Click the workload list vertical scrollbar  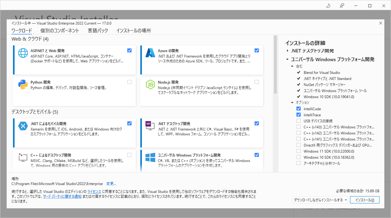pos(275,65)
